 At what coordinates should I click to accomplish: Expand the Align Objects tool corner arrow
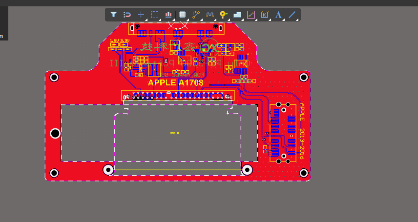click(x=173, y=20)
